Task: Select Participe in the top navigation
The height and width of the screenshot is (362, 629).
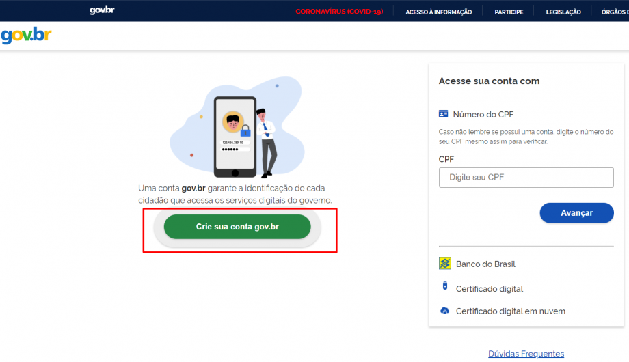Action: (x=509, y=12)
